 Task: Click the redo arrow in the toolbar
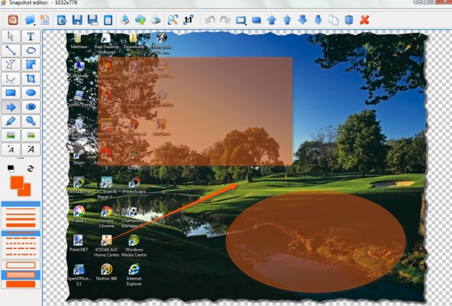[x=225, y=20]
